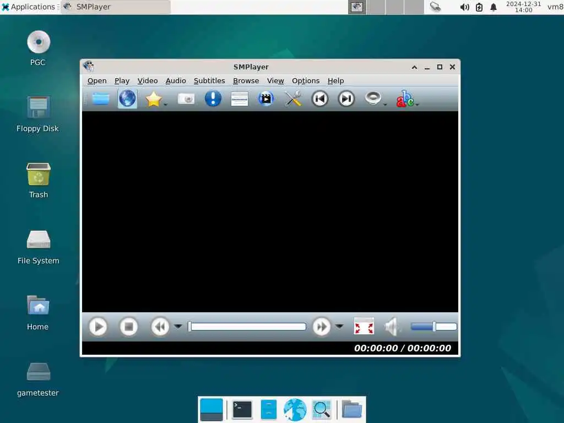Open Favorites star icon
Image resolution: width=564 pixels, height=423 pixels.
(x=153, y=99)
